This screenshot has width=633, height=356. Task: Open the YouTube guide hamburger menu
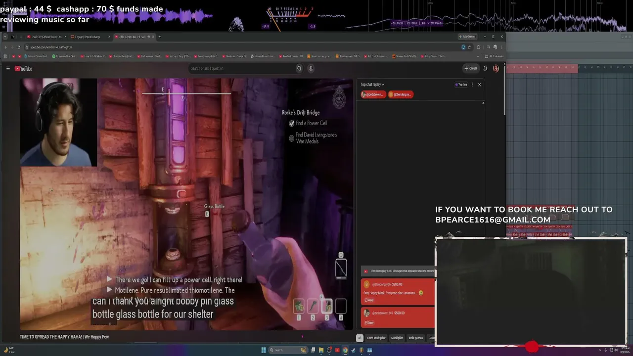click(8, 69)
